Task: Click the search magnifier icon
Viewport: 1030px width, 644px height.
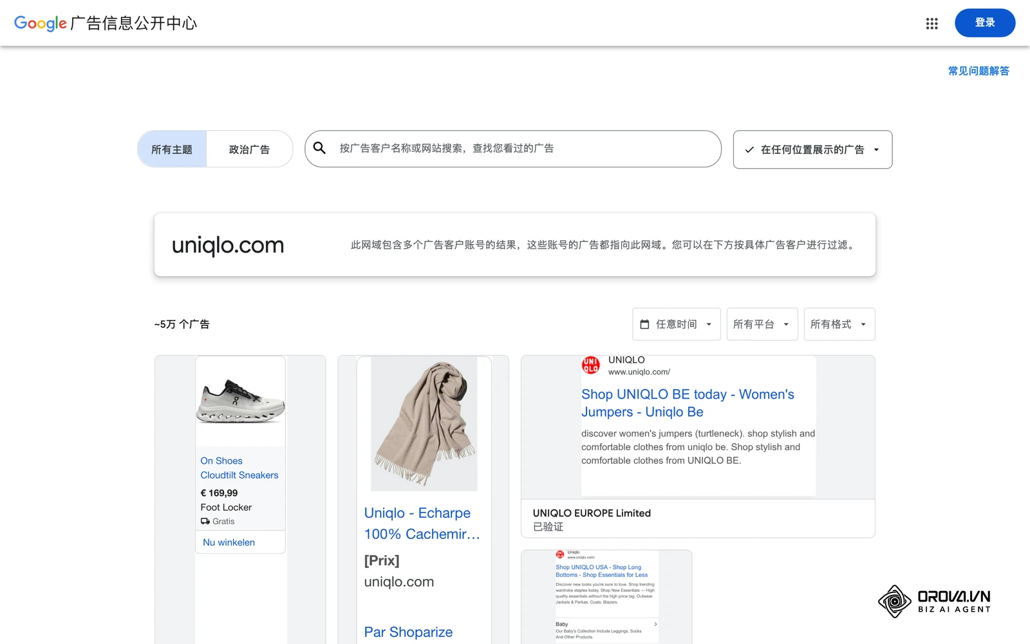Action: pos(319,148)
